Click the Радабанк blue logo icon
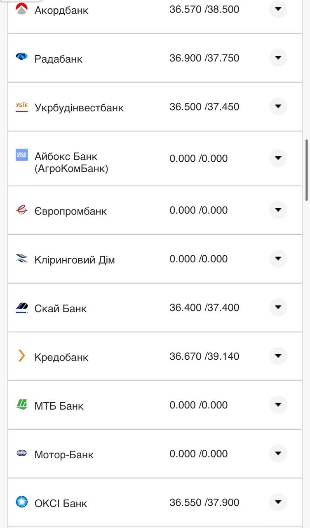 21,57
